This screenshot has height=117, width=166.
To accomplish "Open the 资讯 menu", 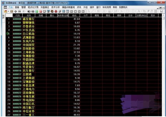I will (79, 7).
